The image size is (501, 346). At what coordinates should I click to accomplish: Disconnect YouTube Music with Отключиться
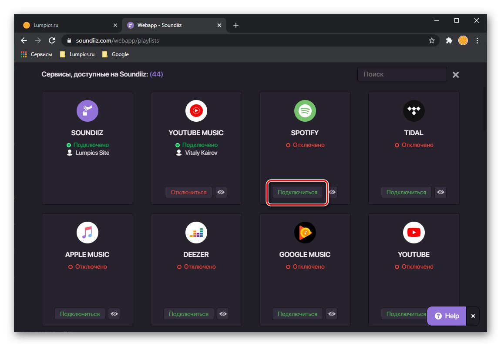(x=188, y=192)
